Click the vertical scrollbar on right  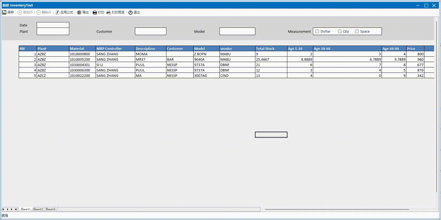pyautogui.click(x=437, y=107)
